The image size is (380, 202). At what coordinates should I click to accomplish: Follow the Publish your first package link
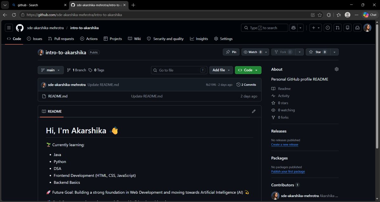(288, 172)
